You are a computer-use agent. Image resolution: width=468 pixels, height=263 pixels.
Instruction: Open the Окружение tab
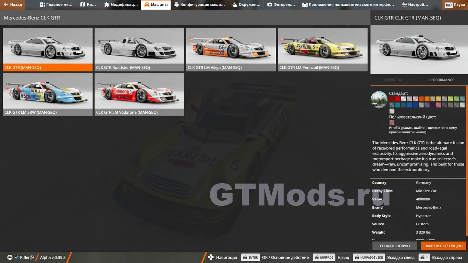point(246,5)
